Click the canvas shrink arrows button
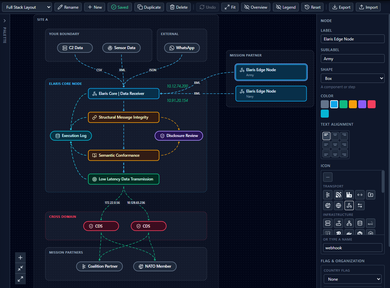Screen dimensions: 390x288 point(20,268)
